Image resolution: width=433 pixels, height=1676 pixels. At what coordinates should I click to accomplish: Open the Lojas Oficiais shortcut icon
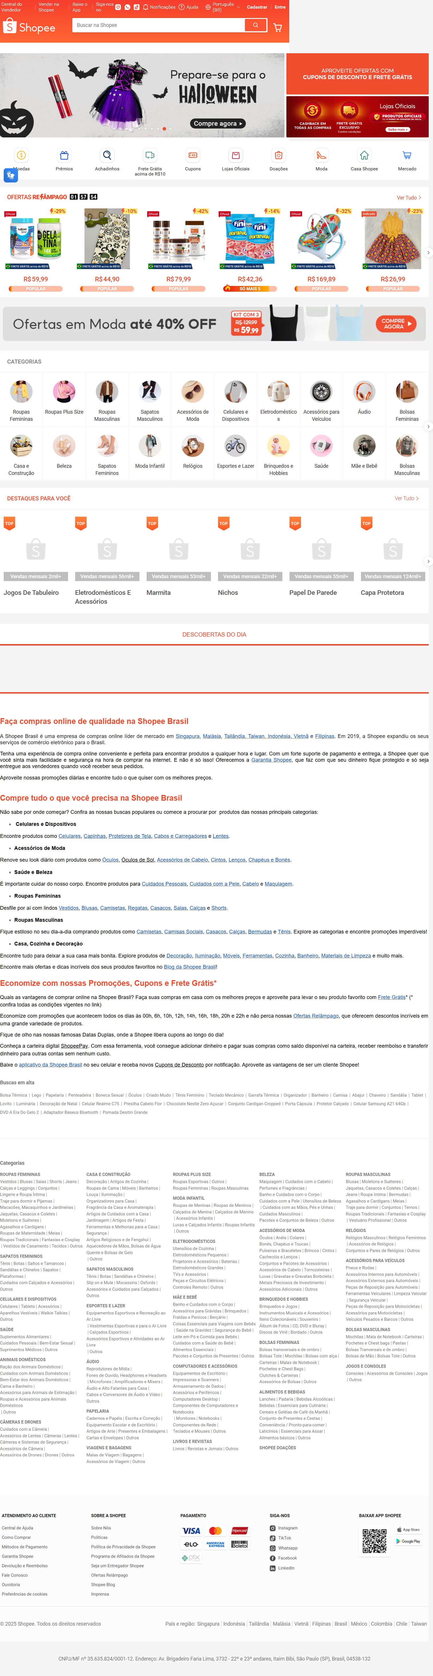236,160
